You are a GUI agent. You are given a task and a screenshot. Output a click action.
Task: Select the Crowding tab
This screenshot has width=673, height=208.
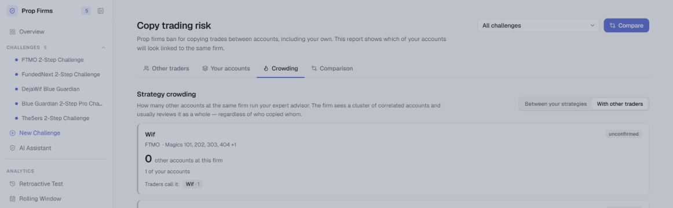tap(281, 69)
